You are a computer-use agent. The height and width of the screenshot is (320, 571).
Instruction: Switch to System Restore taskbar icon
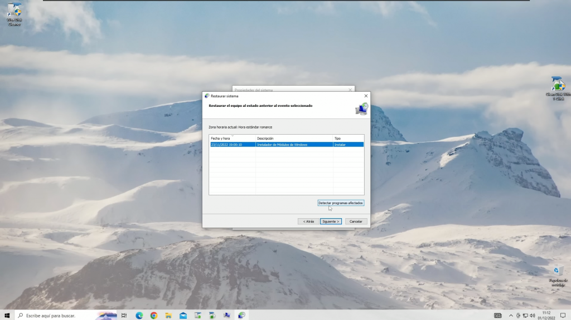pyautogui.click(x=241, y=316)
